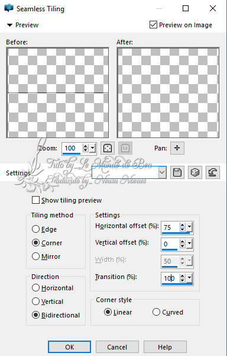Viewport: 227px width, 356px height.
Task: Select Curved corner style
Action: point(156,312)
